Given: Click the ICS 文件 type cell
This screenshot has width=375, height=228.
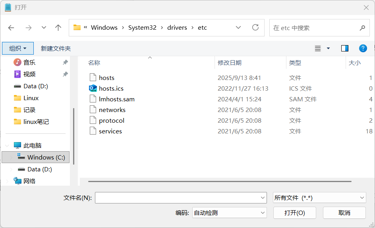Looking at the screenshot, I should [x=300, y=88].
